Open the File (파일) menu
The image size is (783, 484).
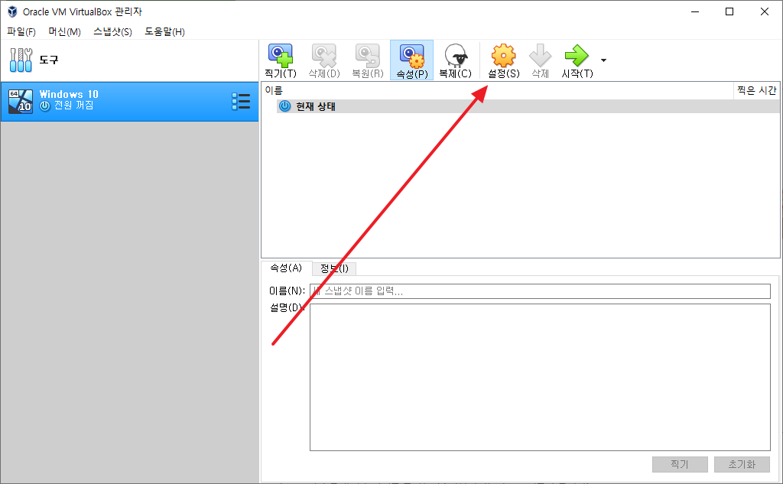pyautogui.click(x=21, y=32)
